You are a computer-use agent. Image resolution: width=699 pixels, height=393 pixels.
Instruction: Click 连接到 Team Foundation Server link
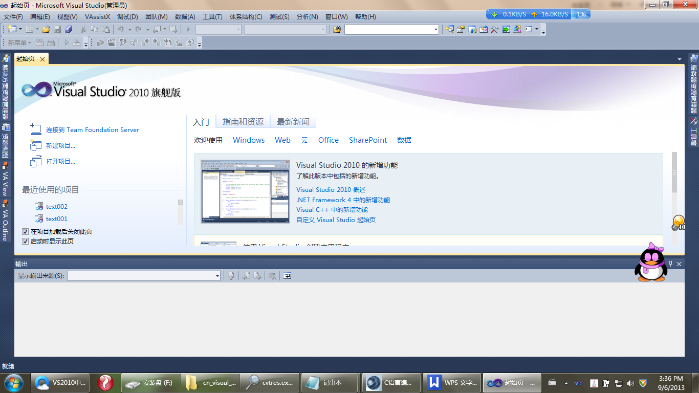(x=93, y=130)
